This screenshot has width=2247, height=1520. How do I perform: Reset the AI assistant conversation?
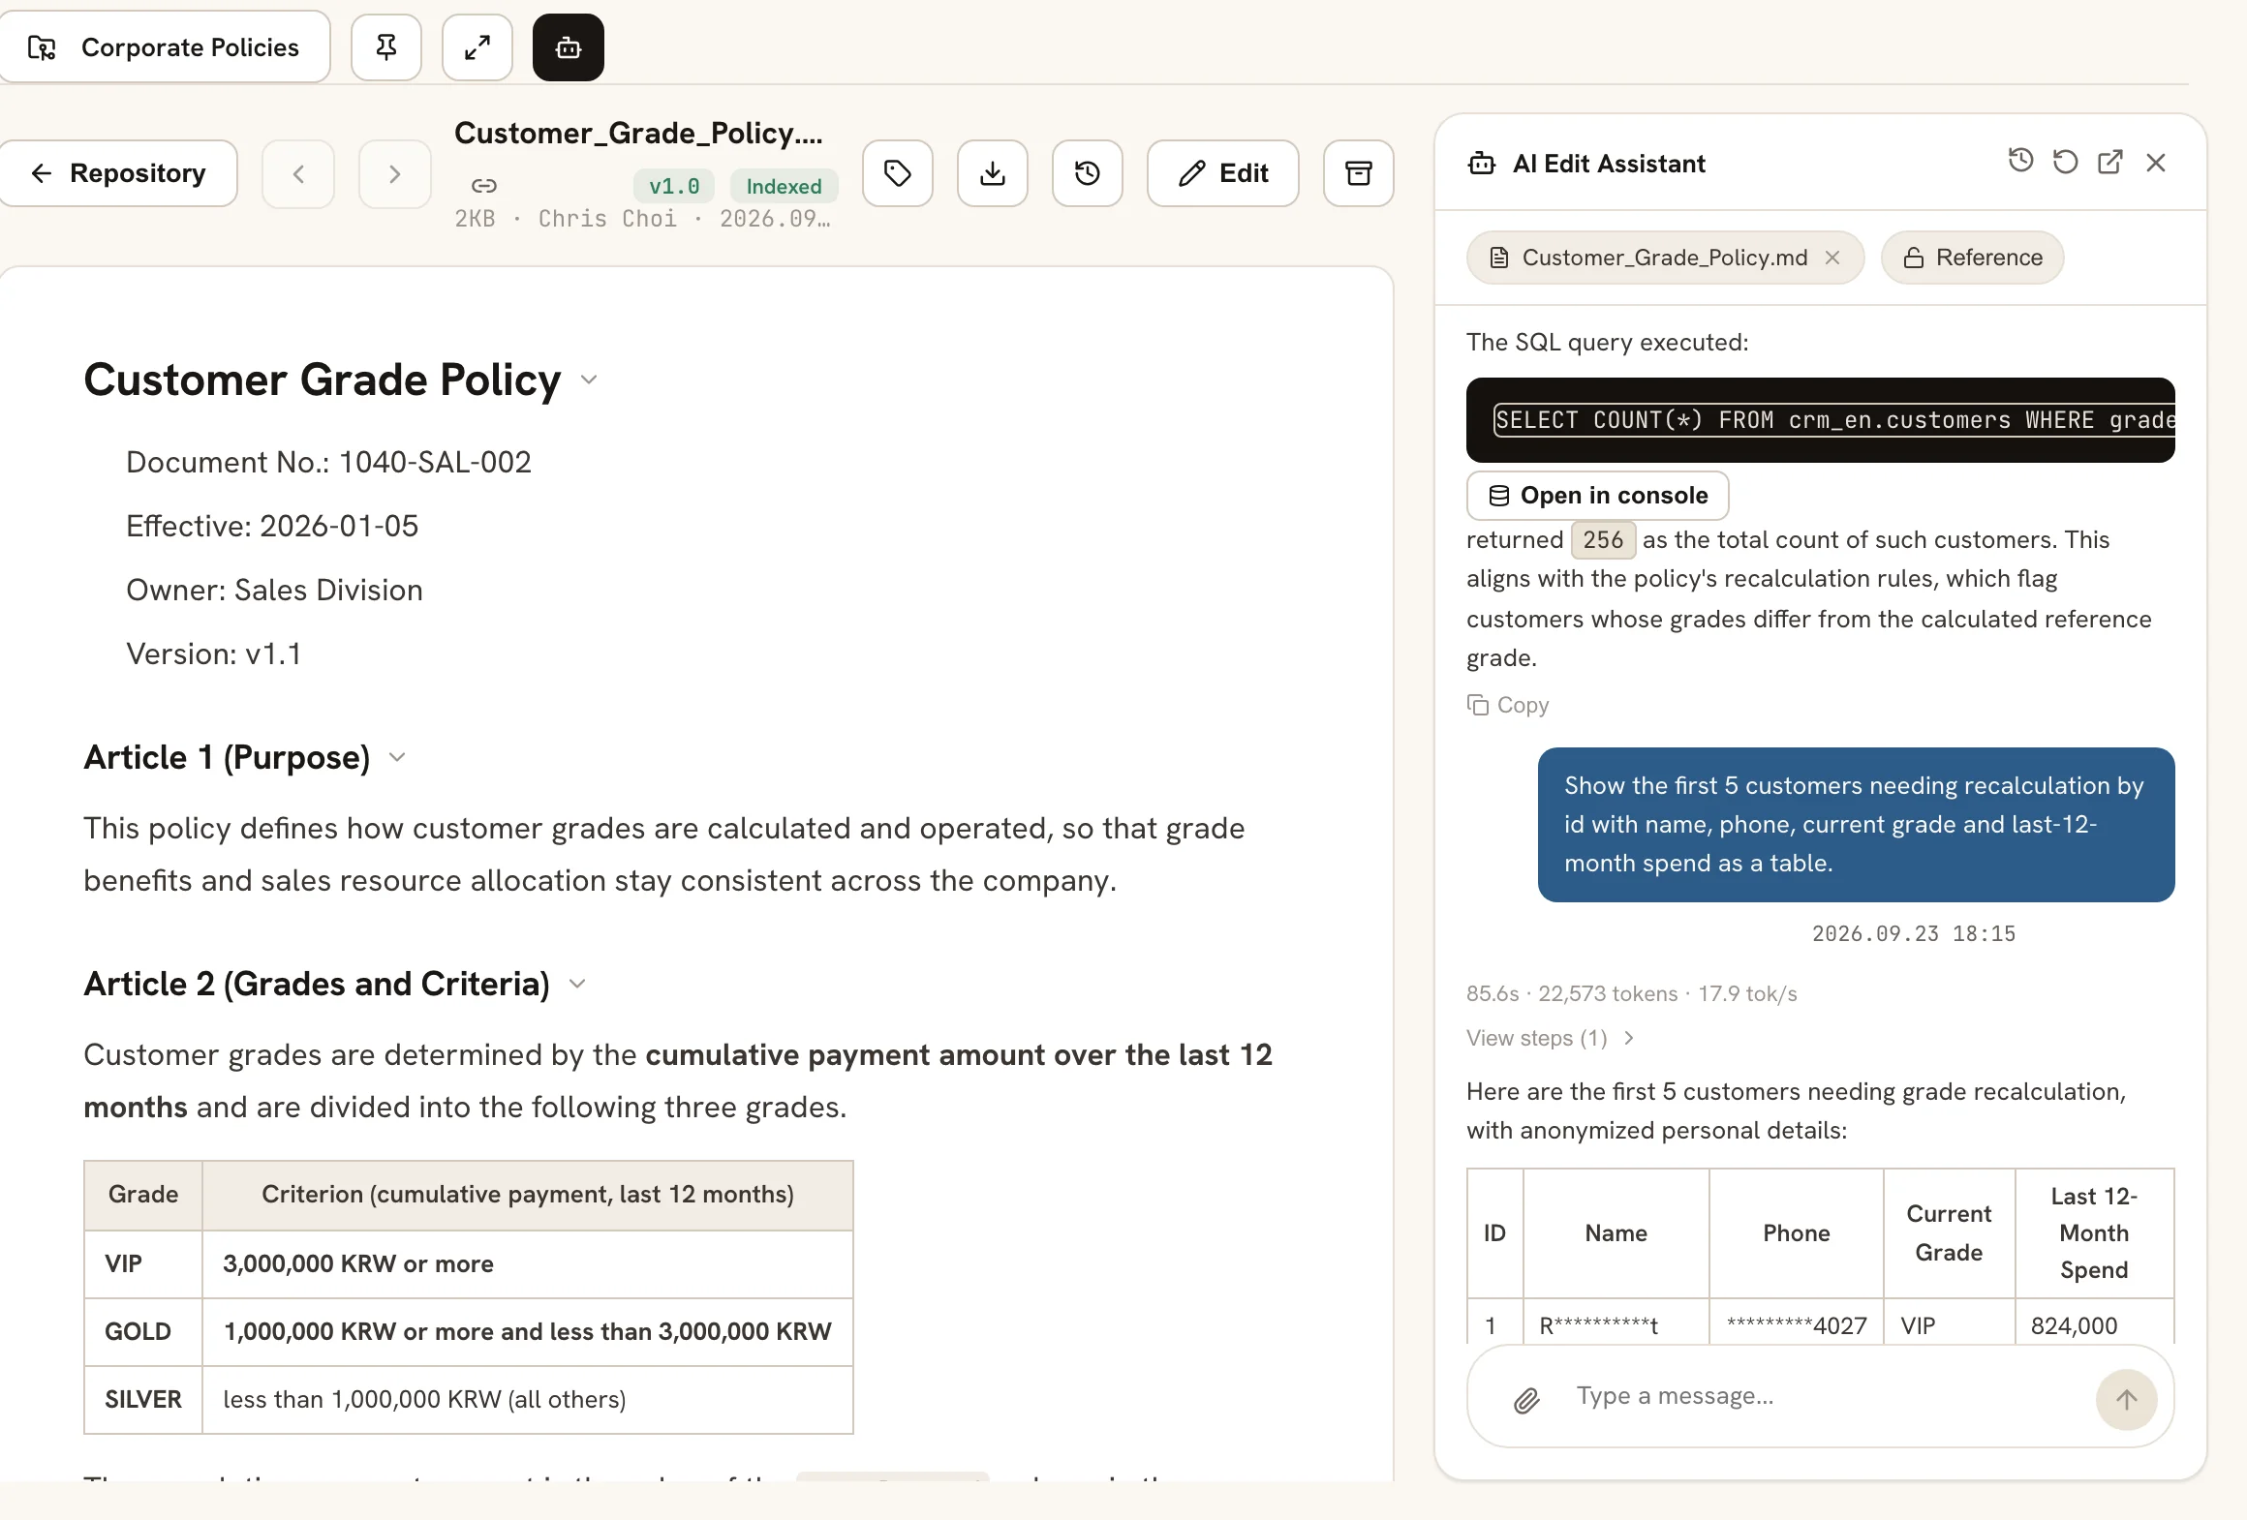[2065, 162]
